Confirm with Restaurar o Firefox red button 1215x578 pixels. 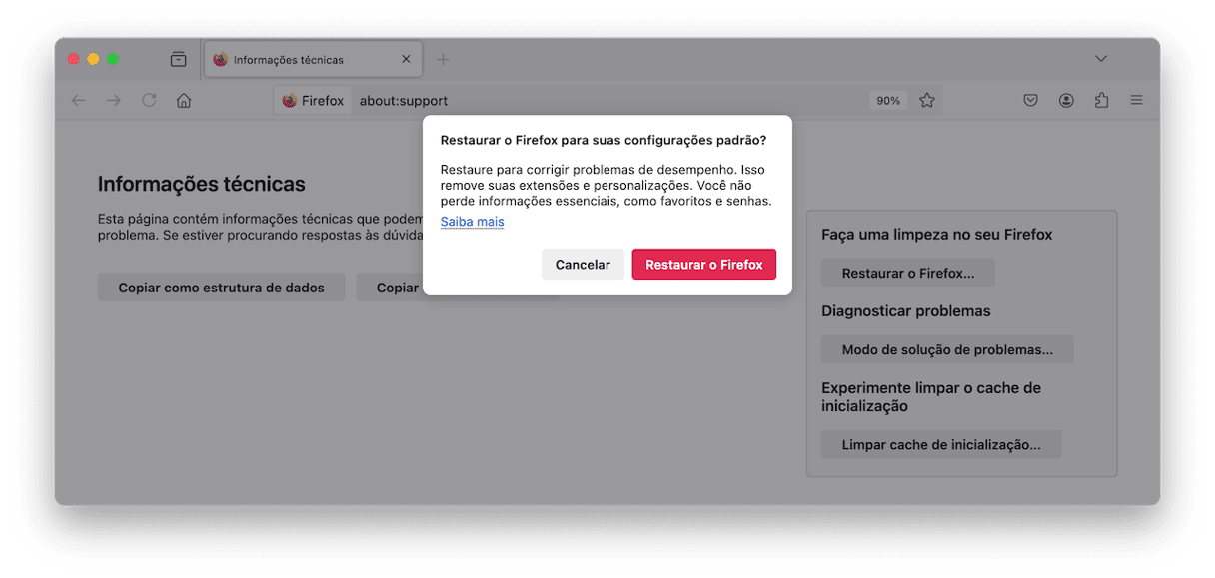coord(704,265)
